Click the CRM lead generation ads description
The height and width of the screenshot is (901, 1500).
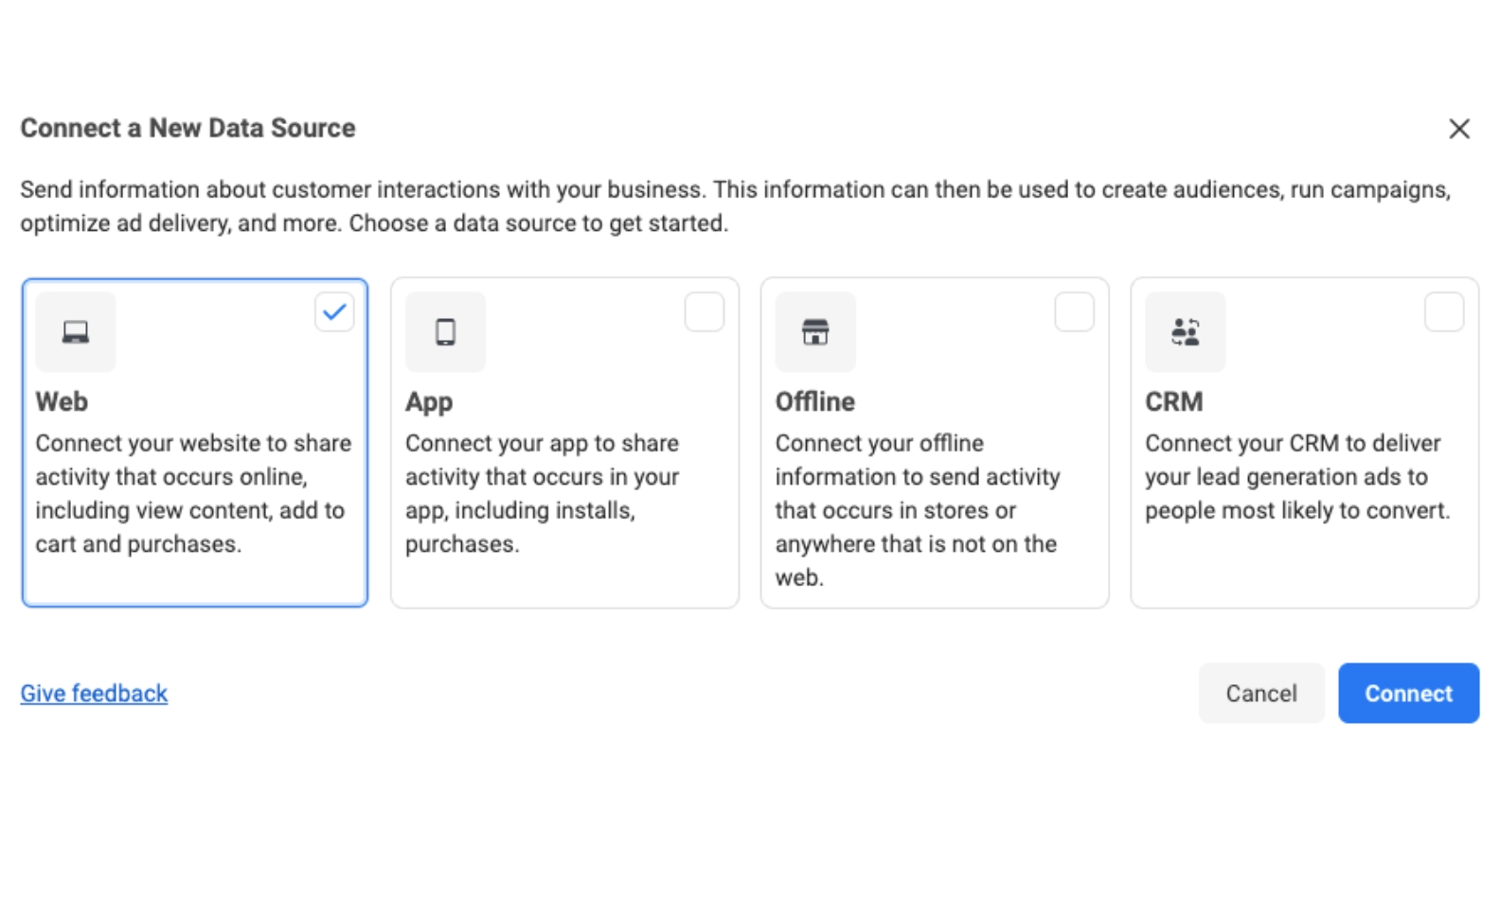(x=1296, y=477)
